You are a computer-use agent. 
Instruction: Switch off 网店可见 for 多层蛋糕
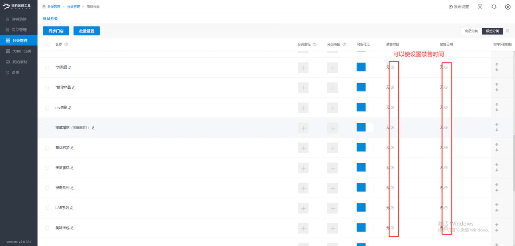tap(365, 167)
